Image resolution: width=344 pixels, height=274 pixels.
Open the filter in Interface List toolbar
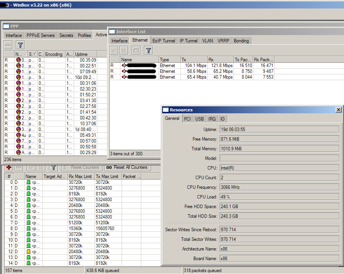point(148,50)
